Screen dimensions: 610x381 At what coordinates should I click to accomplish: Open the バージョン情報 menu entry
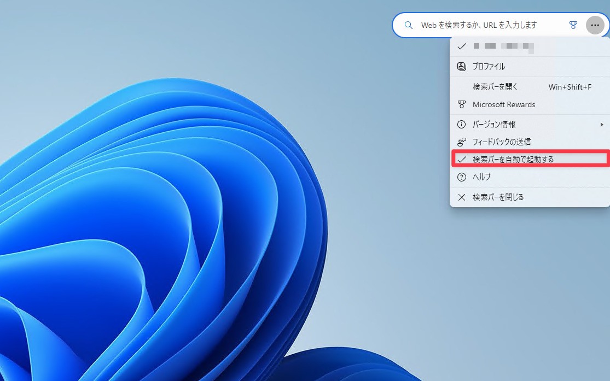[x=494, y=125]
